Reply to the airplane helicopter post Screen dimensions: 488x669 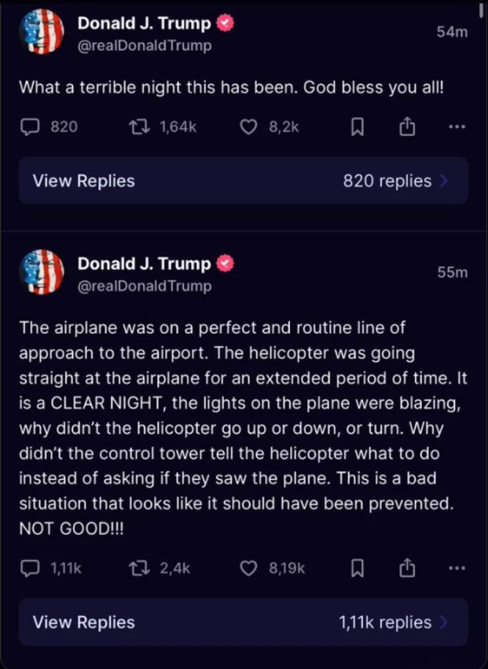[29, 568]
